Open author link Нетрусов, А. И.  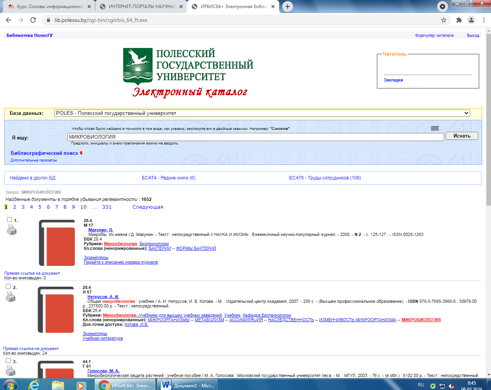(x=103, y=297)
